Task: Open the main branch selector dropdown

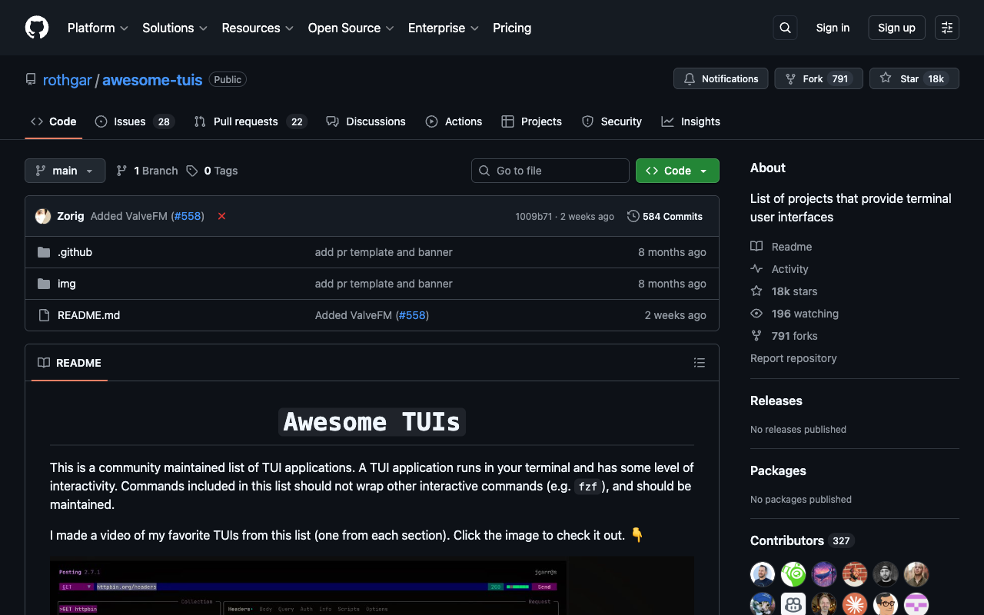Action: pyautogui.click(x=65, y=171)
